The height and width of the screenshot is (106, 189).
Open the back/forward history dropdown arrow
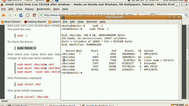pyautogui.click(x=15, y=15)
